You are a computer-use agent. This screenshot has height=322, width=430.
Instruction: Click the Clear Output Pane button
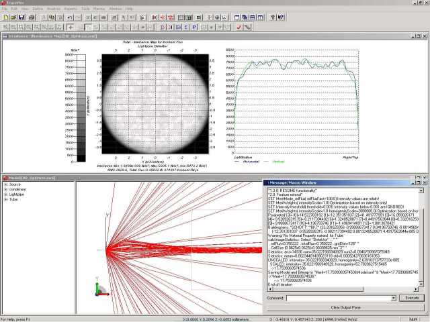pyautogui.click(x=345, y=307)
